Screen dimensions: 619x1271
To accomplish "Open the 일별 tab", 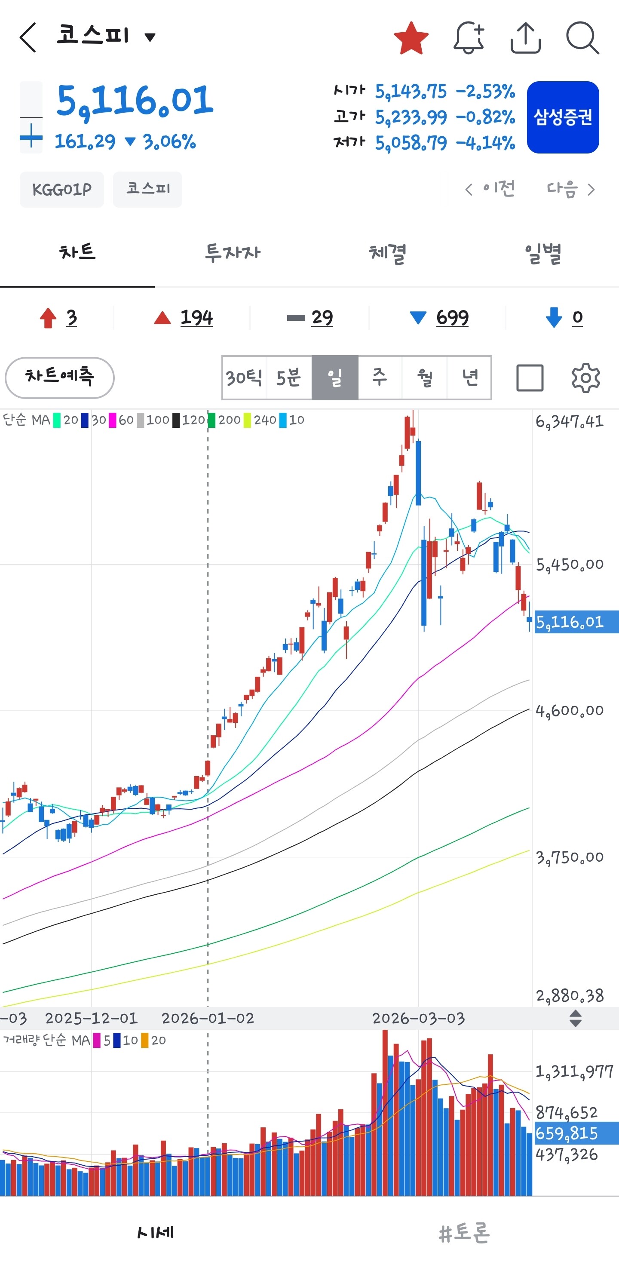I will (x=542, y=254).
